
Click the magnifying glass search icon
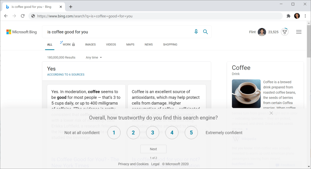click(x=205, y=32)
